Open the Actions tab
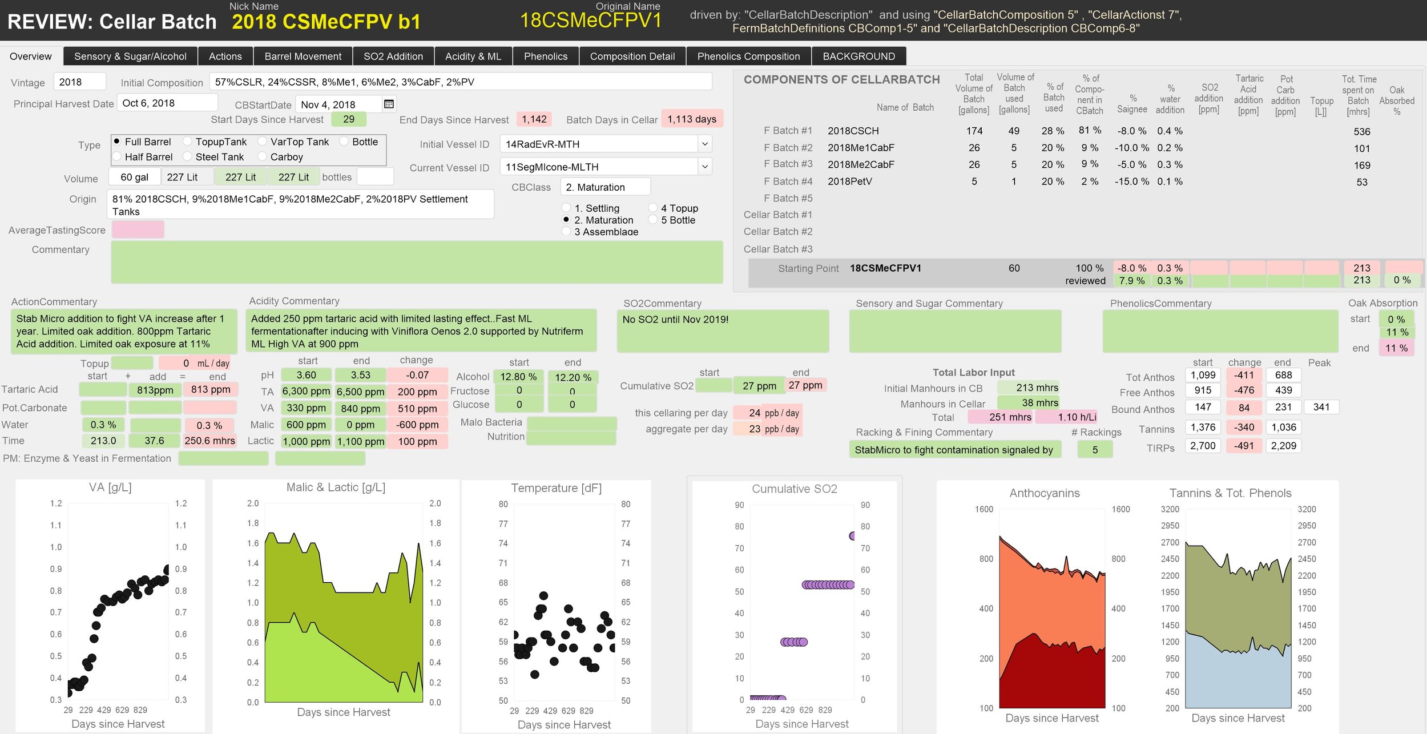 tap(225, 56)
